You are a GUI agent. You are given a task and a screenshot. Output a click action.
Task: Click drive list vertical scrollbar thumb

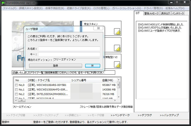click(x=119, y=85)
